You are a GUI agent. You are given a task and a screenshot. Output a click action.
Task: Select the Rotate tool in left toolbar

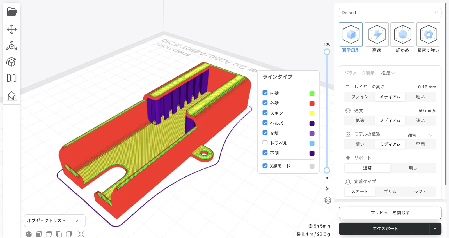[12, 62]
